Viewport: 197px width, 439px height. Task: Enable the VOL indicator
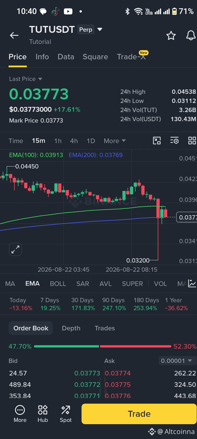(160, 284)
